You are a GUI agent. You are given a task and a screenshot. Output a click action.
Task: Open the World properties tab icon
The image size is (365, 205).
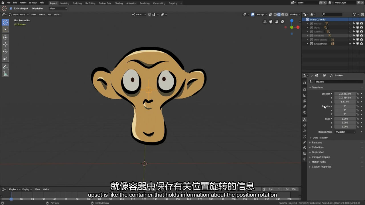coord(305,112)
